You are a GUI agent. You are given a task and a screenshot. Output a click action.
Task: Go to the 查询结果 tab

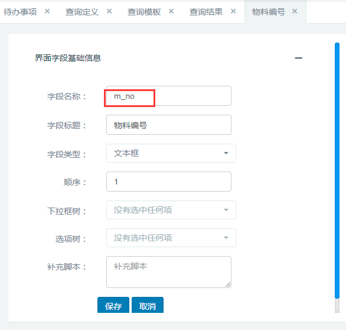(206, 12)
